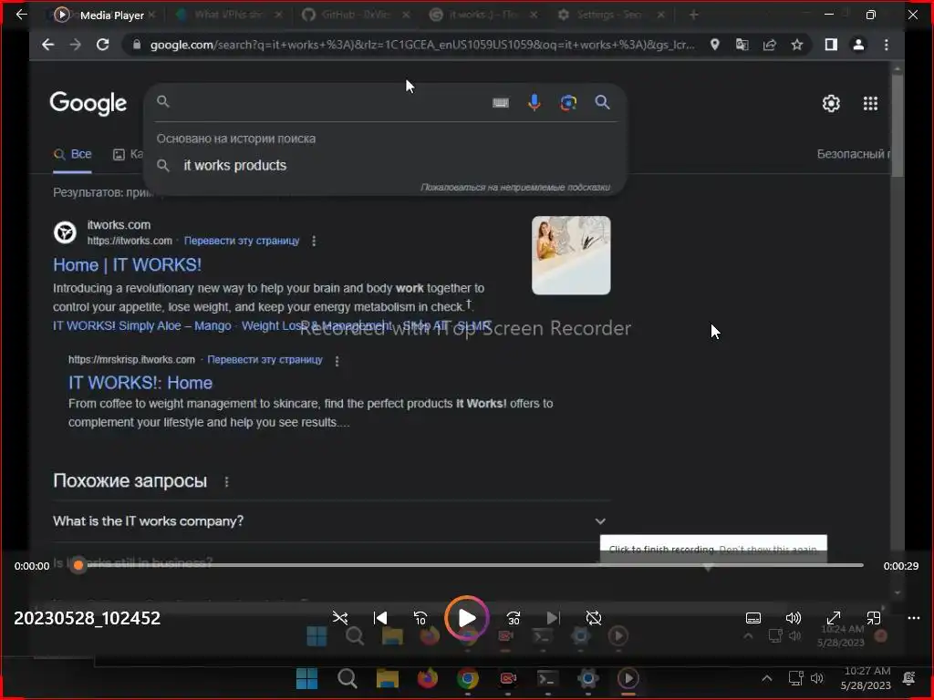Open 'IT WORKS! Simply Aloe – Mango' sitelink
Screen dimensions: 934x700
point(141,325)
